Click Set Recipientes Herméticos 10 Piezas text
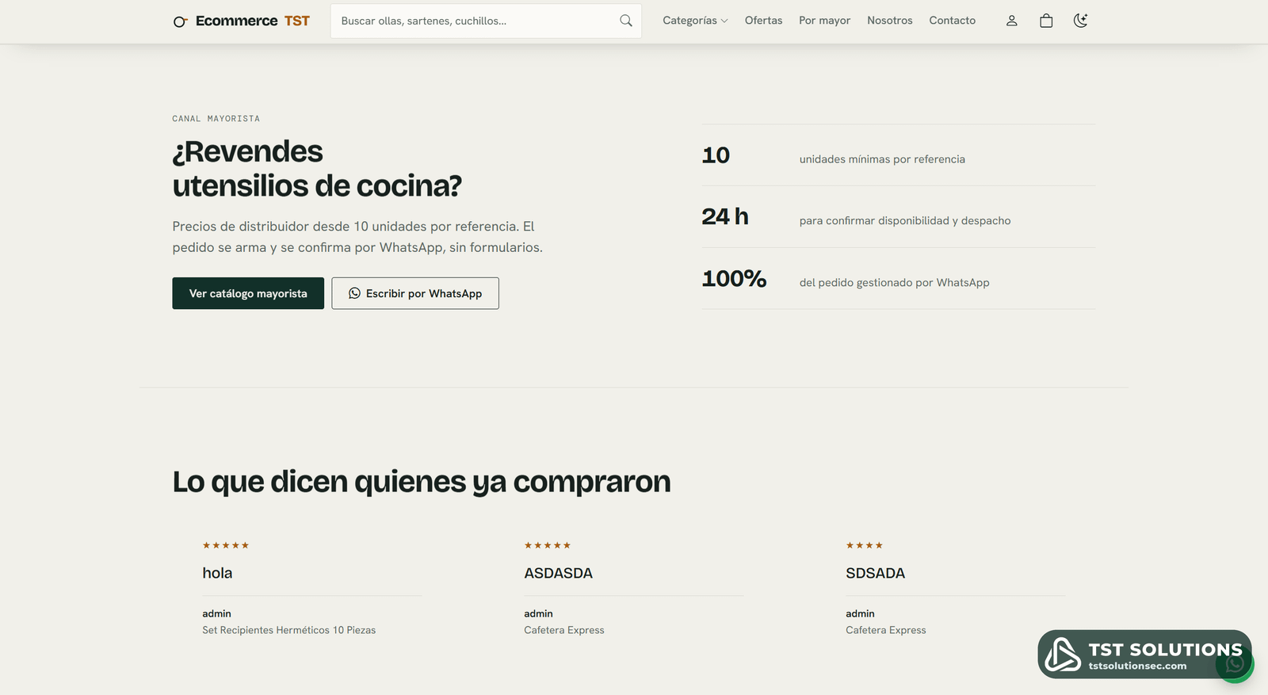 tap(288, 630)
